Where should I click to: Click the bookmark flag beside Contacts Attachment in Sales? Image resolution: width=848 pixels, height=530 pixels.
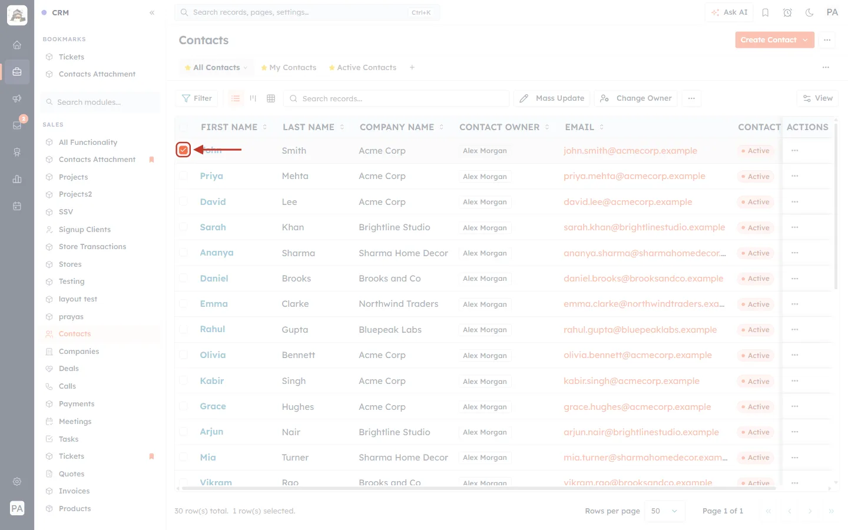[151, 160]
